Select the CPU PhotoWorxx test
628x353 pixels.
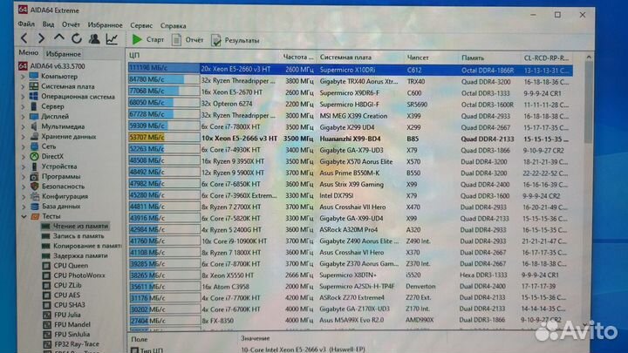pyautogui.click(x=79, y=275)
